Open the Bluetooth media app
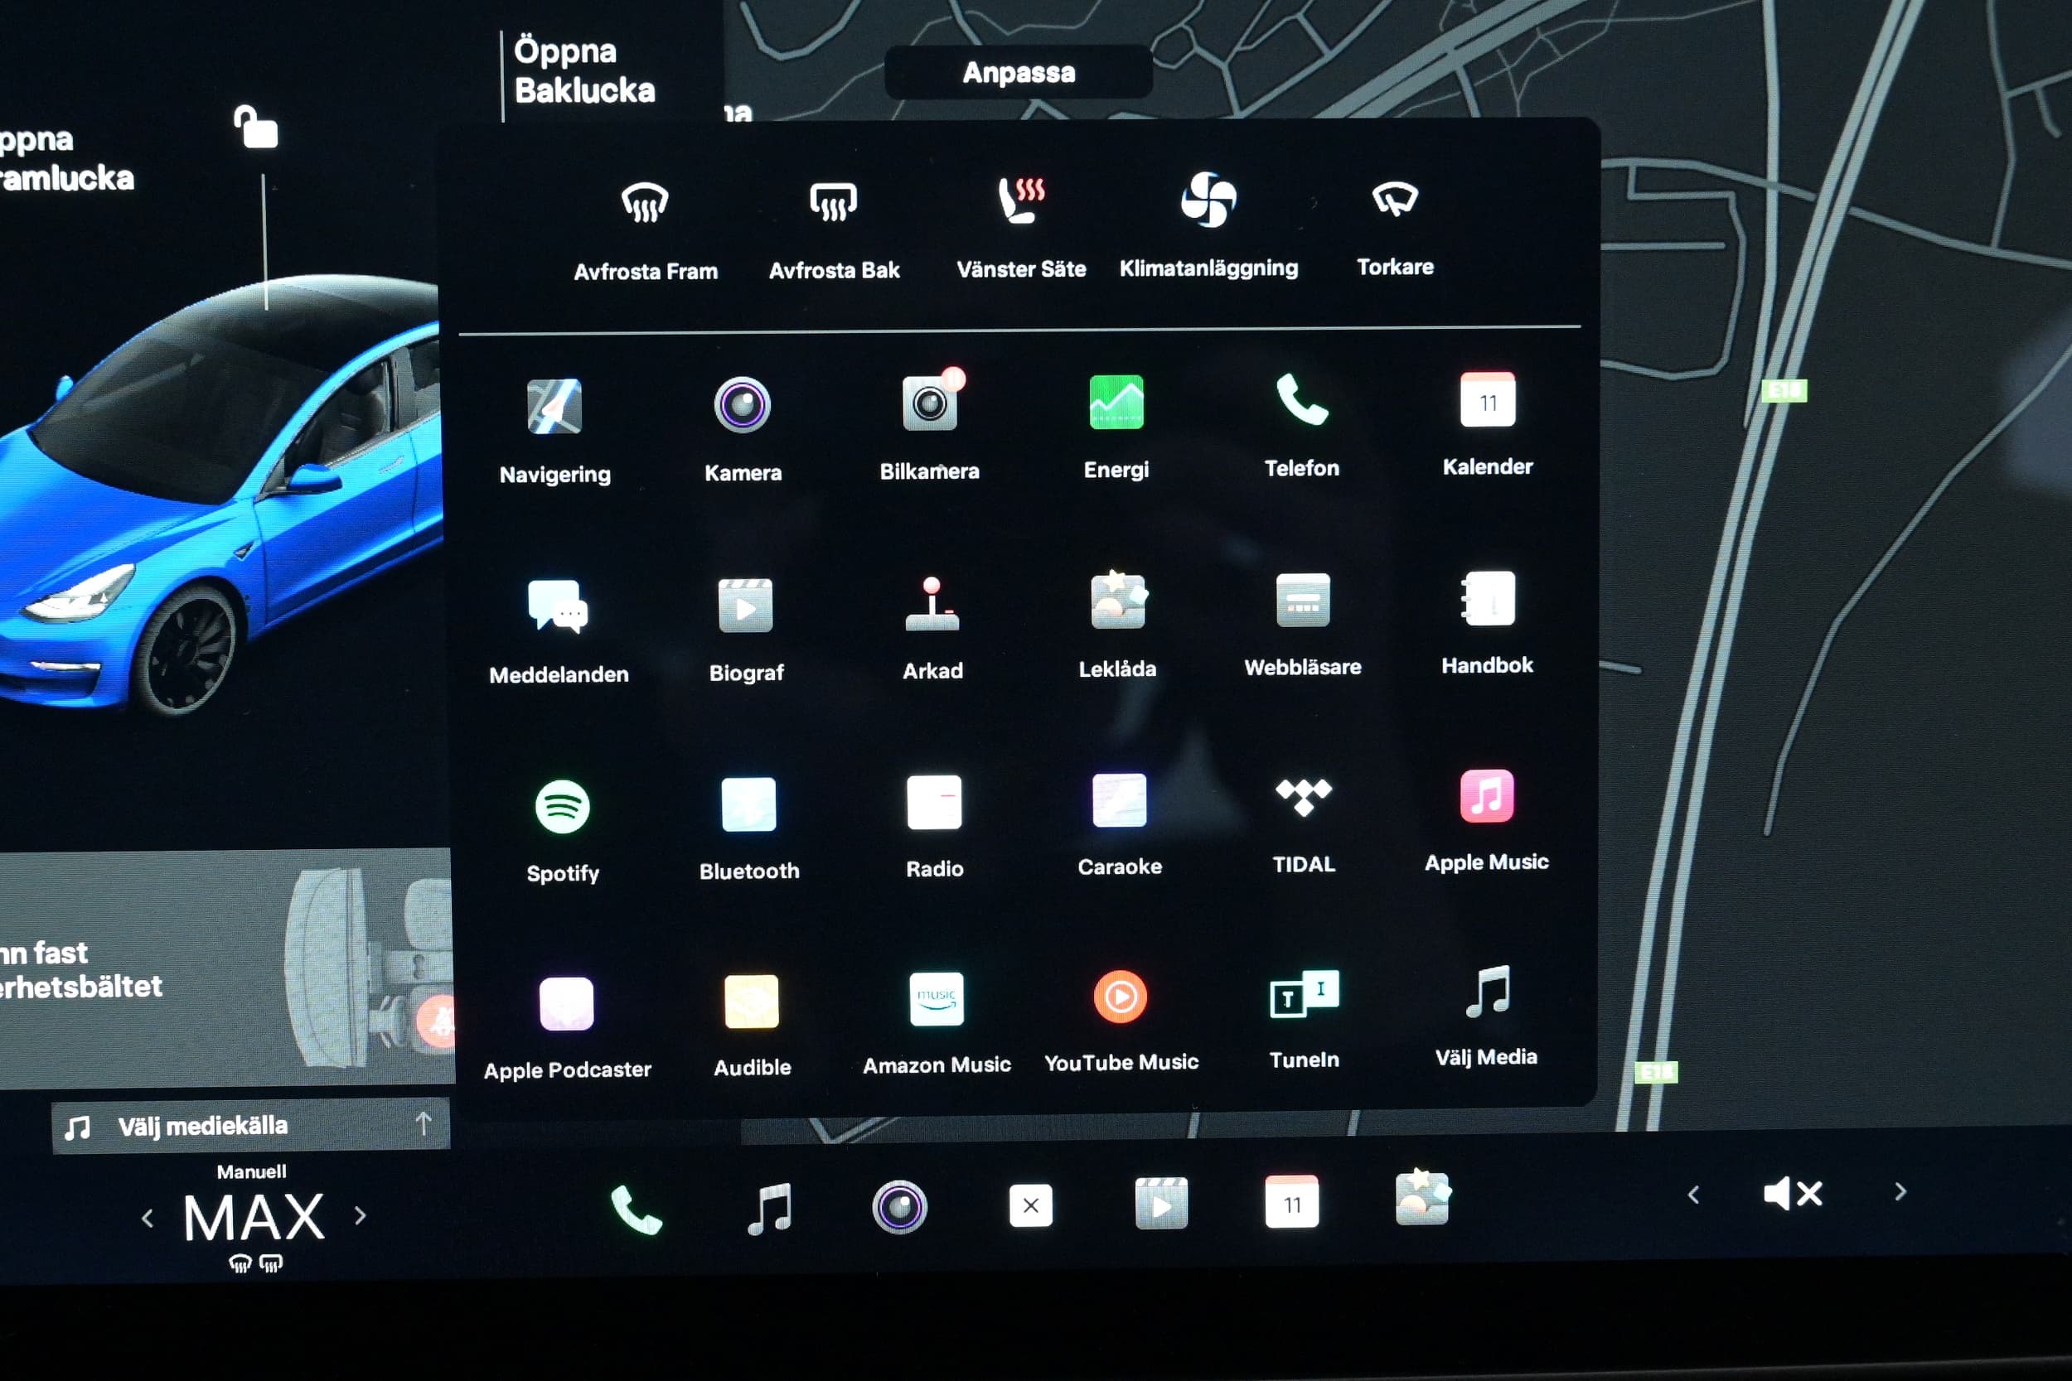Viewport: 2072px width, 1381px height. coord(750,828)
